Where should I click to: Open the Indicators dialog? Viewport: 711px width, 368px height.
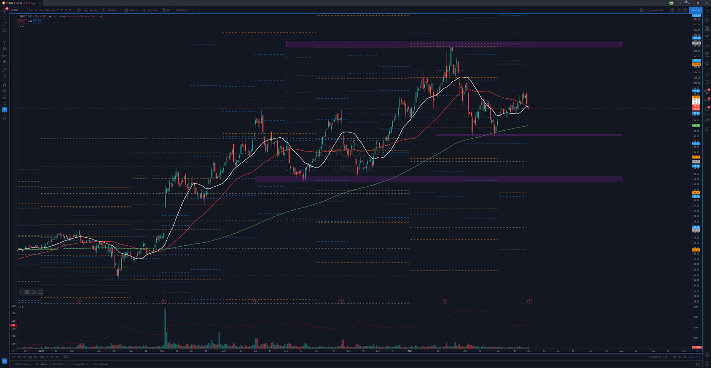(x=110, y=10)
